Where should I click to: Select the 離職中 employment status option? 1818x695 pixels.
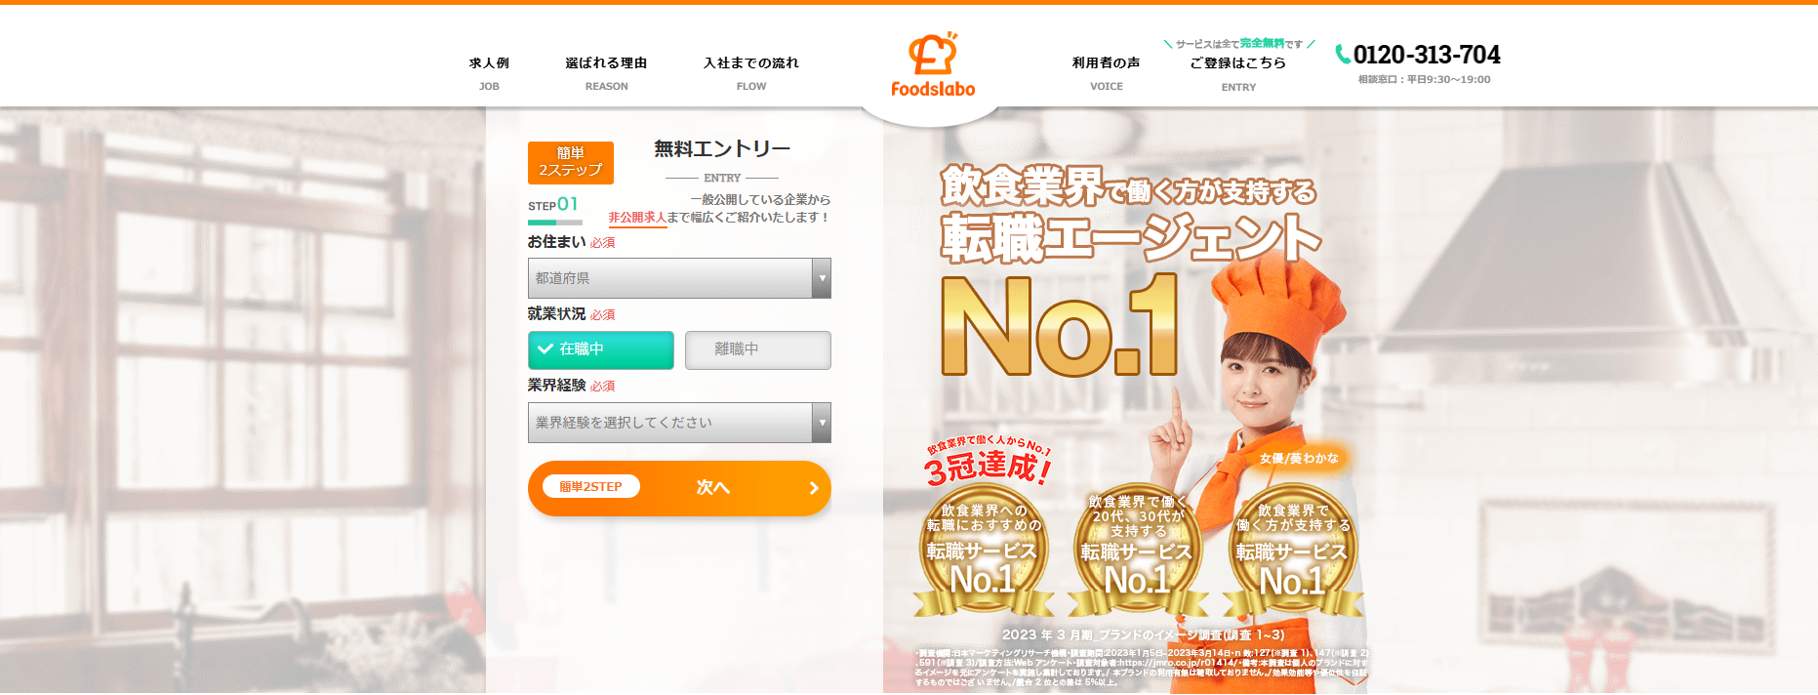pyautogui.click(x=758, y=349)
